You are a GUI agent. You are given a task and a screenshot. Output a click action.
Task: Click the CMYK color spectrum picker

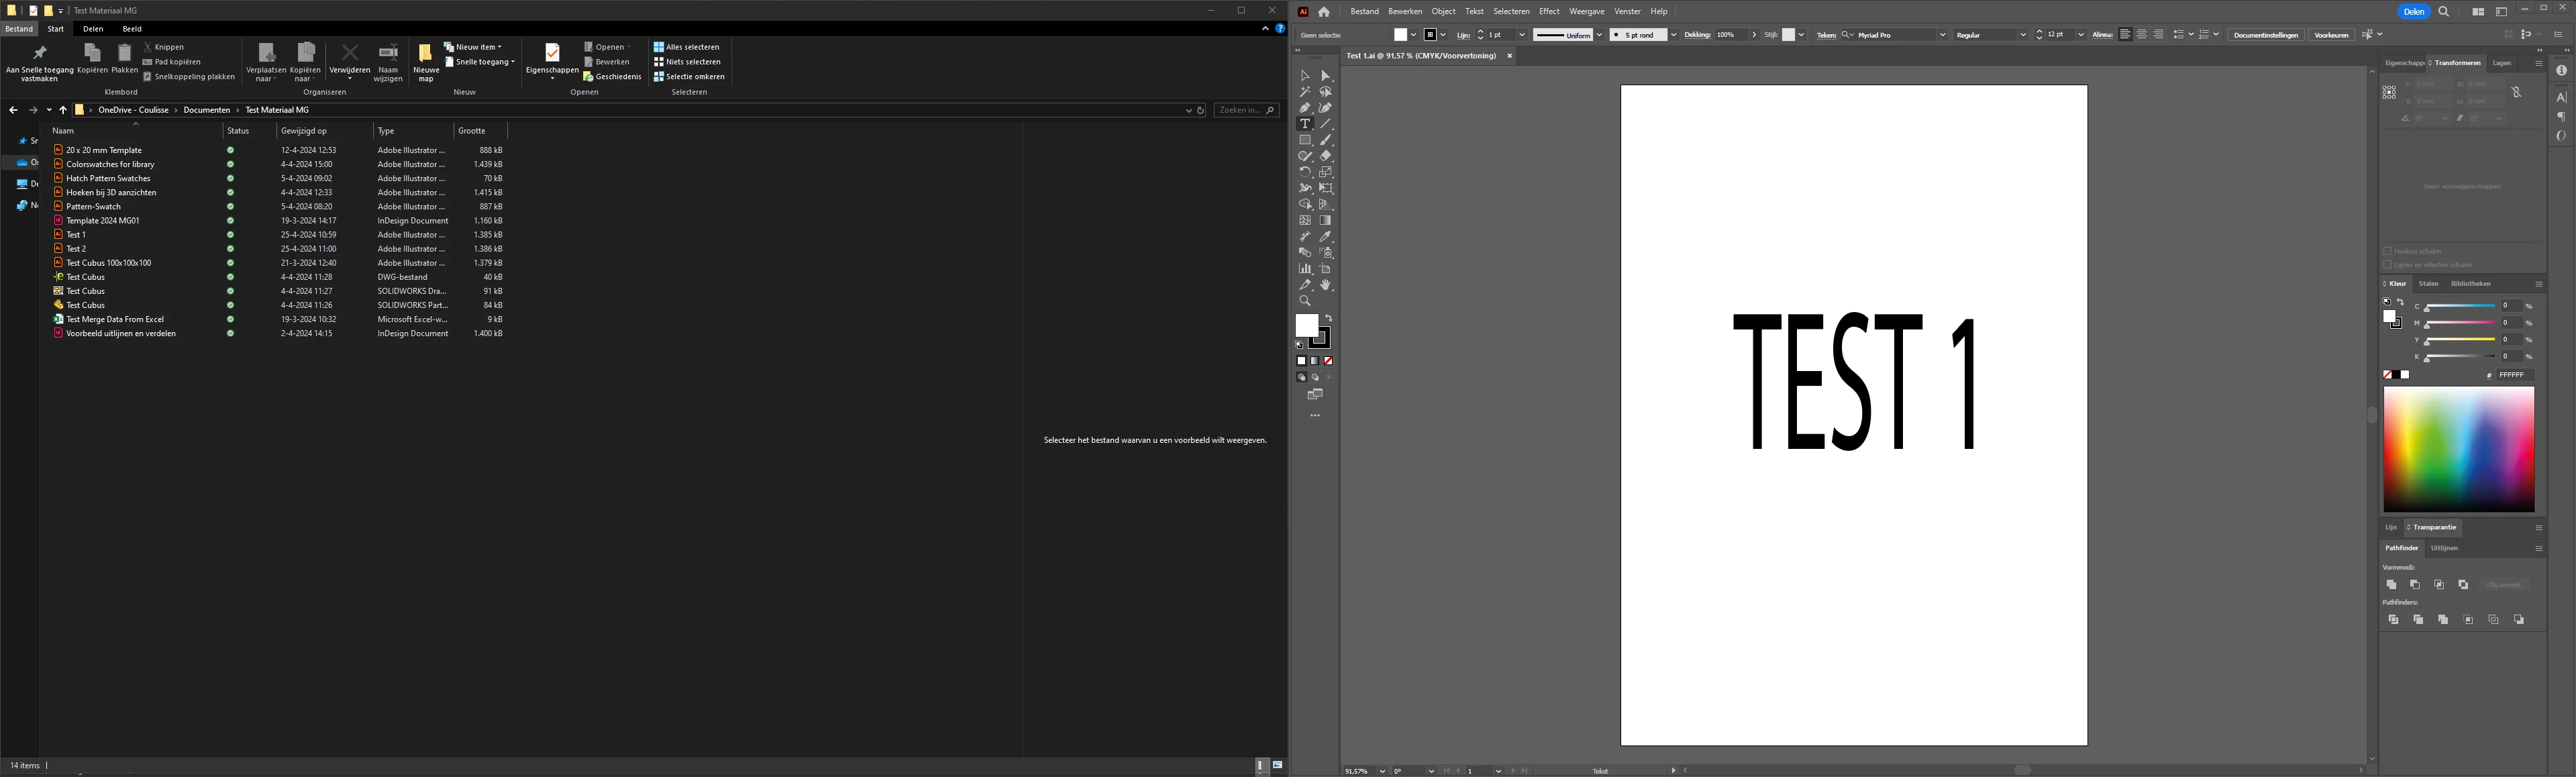(2458, 449)
